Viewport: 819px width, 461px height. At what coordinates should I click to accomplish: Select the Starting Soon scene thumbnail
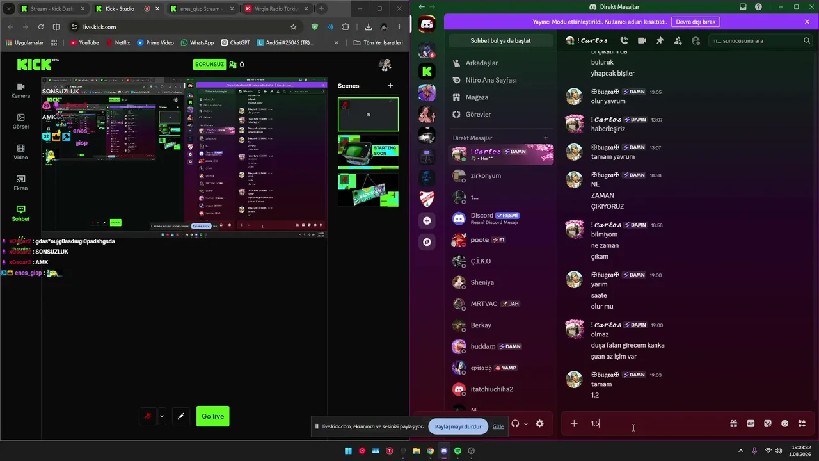point(368,152)
